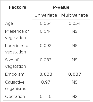
Task: Click the 0.083 univariate value
Action: tap(46, 60)
